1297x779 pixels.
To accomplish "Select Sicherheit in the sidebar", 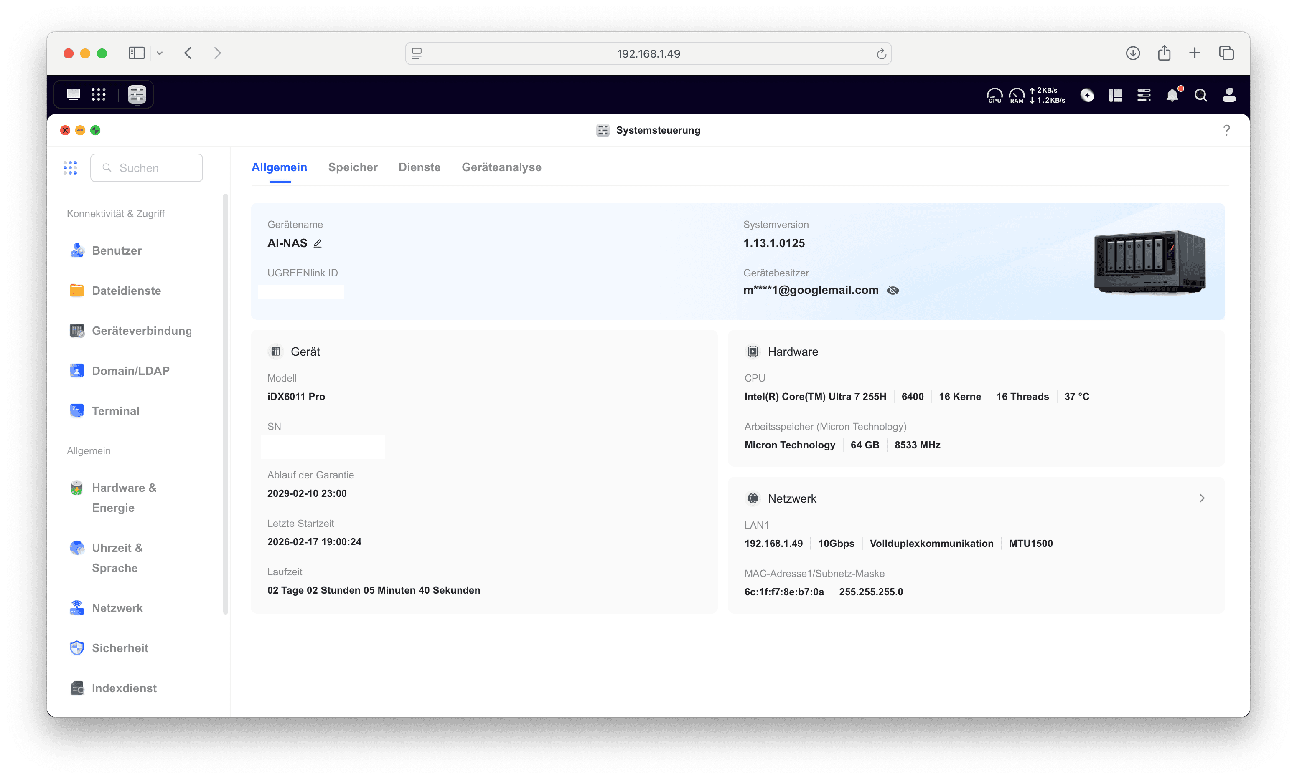I will (x=120, y=648).
